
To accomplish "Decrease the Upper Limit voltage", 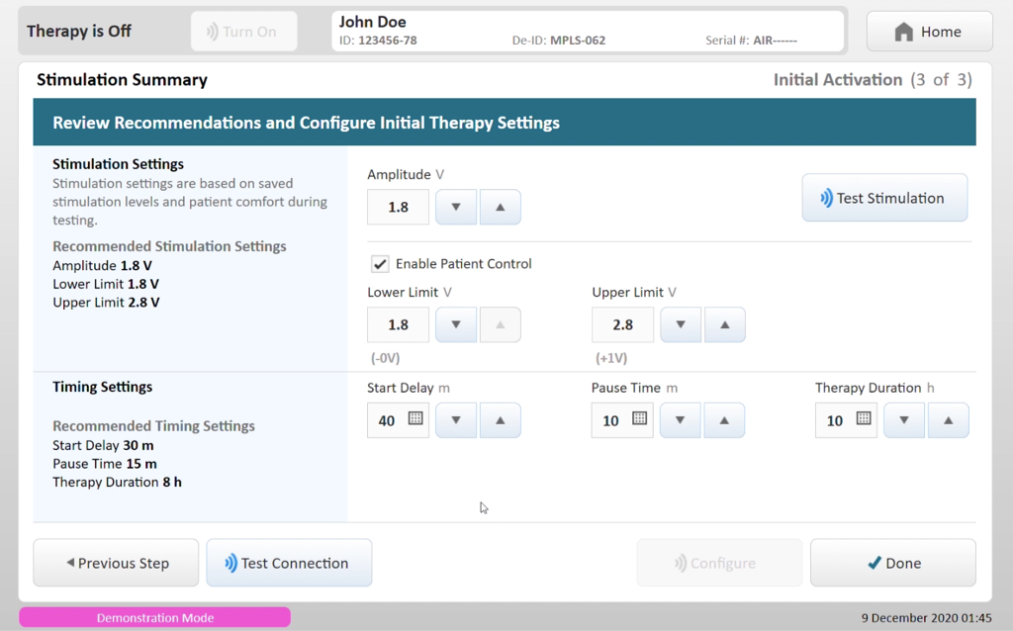I will click(681, 324).
